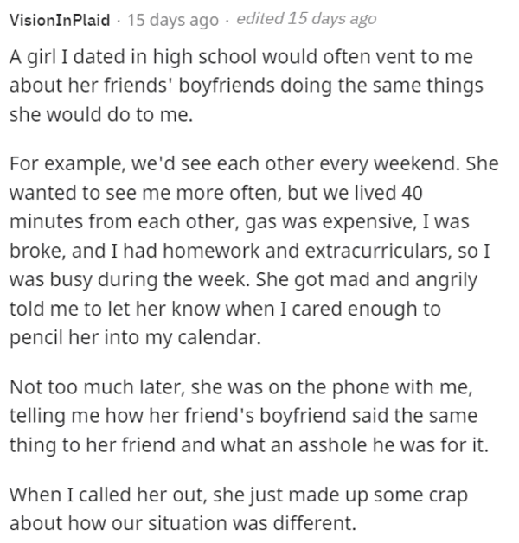Viewport: 519px width, 543px height.
Task: Click the last paragraph starting "When I called her out"
Action: pos(239,508)
